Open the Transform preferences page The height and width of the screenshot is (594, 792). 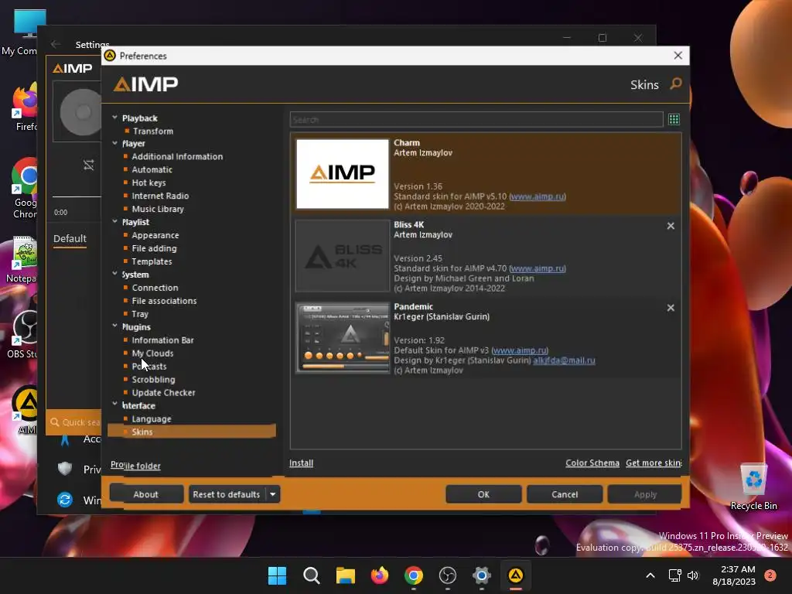tap(153, 131)
